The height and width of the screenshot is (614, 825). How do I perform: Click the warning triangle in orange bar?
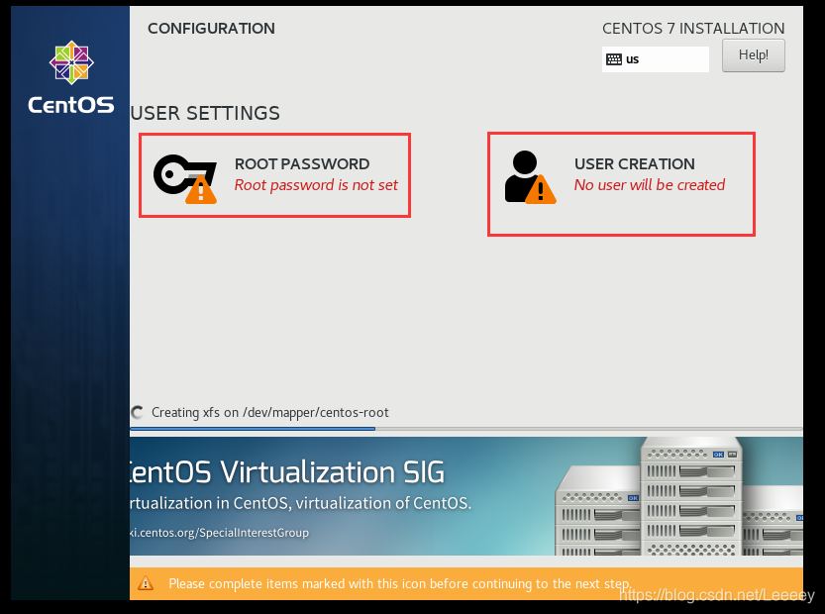146,583
